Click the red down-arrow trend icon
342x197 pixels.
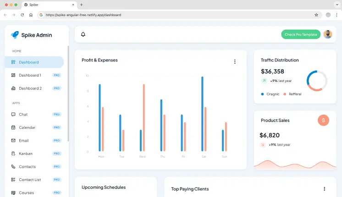(263, 145)
